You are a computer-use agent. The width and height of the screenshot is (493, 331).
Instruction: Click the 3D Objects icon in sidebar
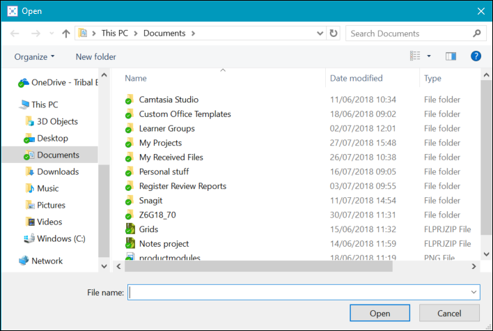pyautogui.click(x=29, y=121)
